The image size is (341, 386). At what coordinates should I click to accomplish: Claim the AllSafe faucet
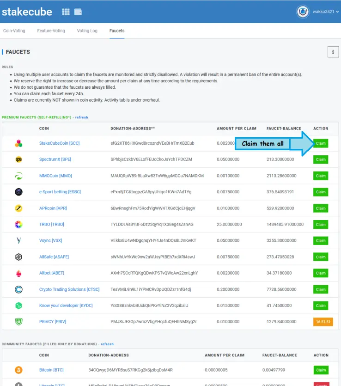pos(321,257)
